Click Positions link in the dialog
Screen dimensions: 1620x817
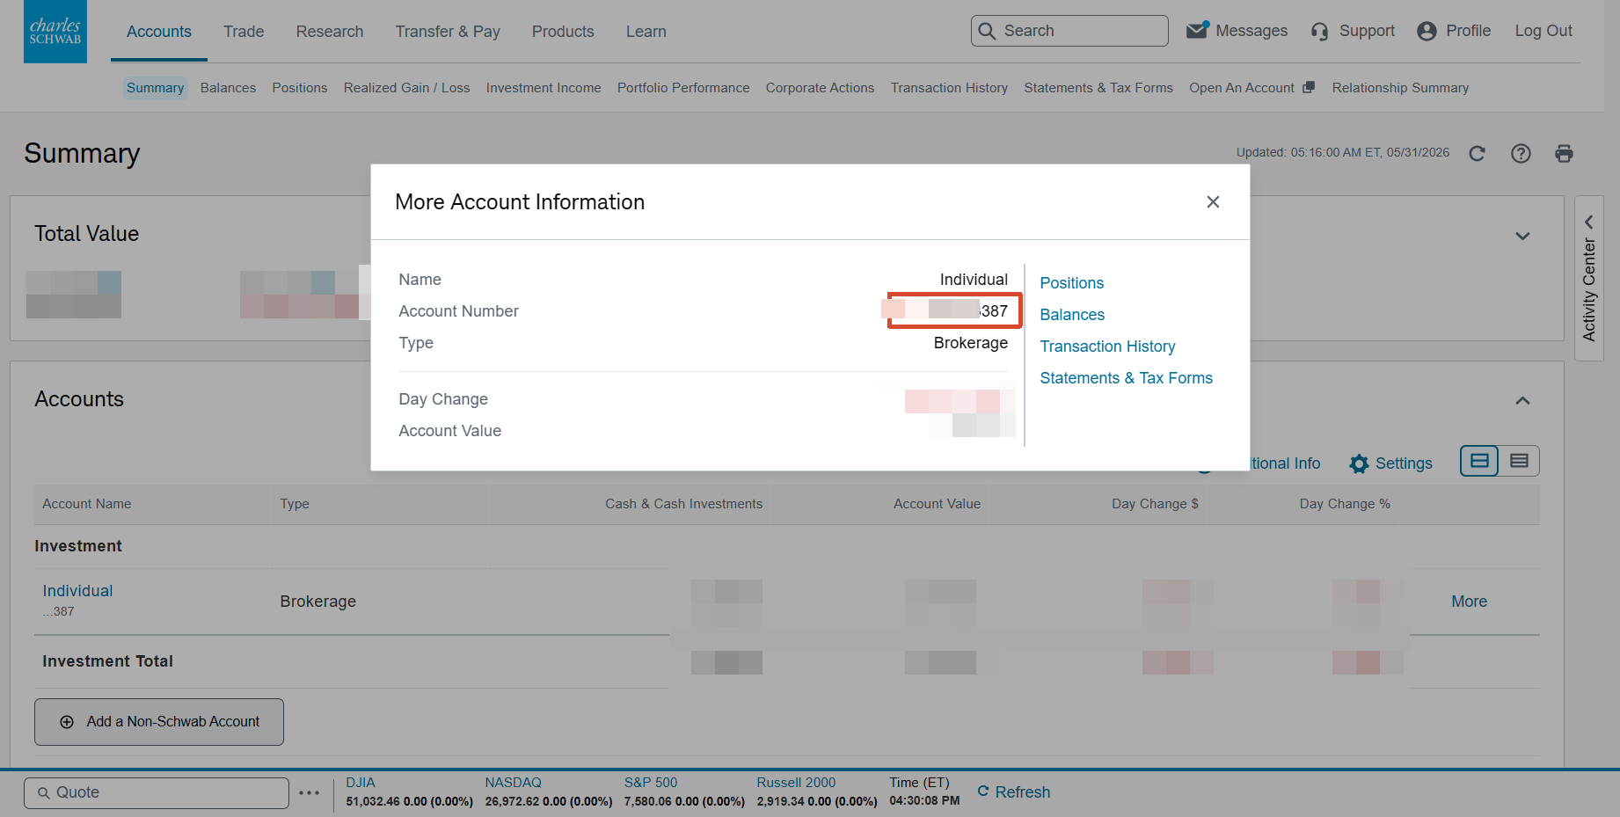1072,283
